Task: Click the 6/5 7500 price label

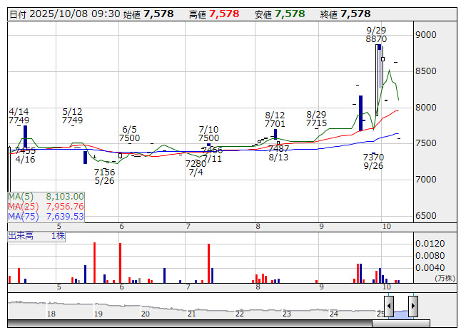Action: 129,133
